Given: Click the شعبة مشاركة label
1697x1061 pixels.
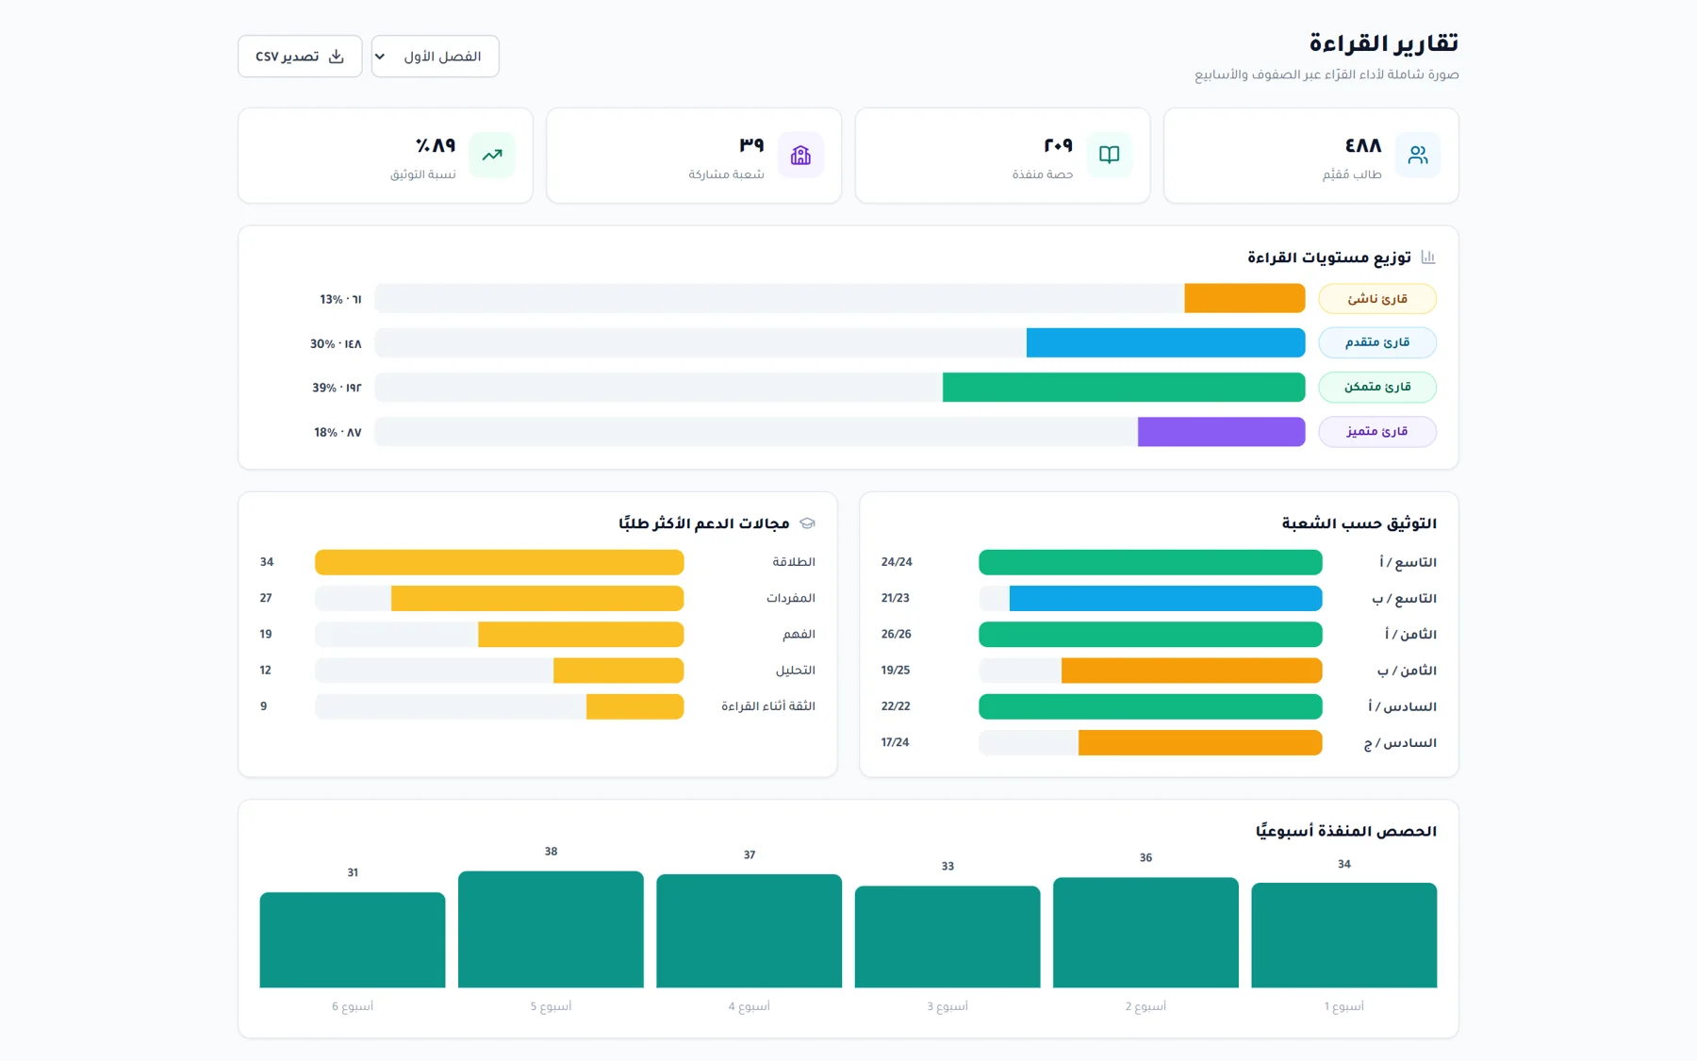Looking at the screenshot, I should click(x=726, y=174).
